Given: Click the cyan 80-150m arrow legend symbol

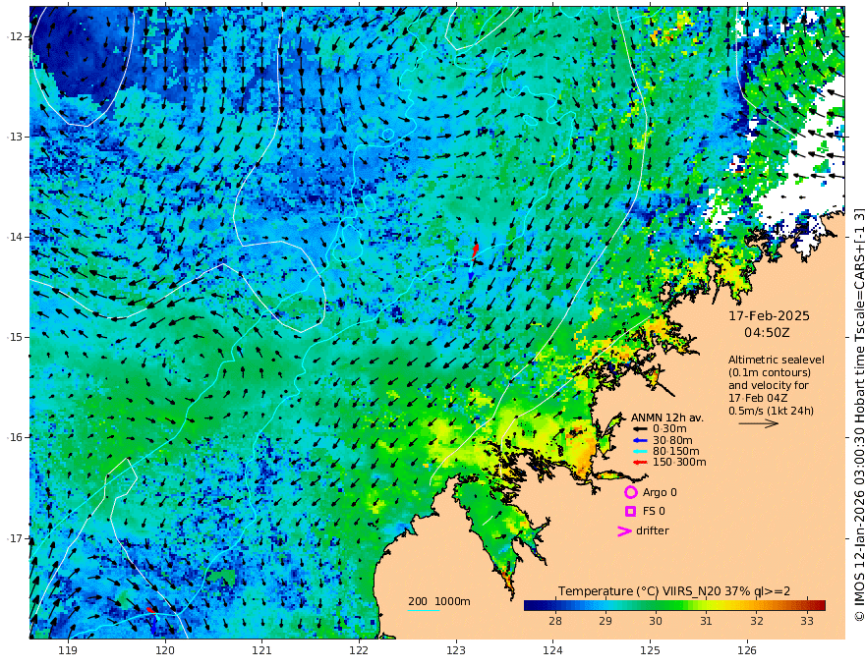Looking at the screenshot, I should click(640, 452).
